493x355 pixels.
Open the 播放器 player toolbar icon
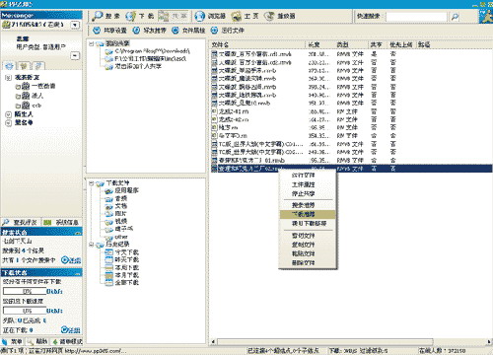269,16
